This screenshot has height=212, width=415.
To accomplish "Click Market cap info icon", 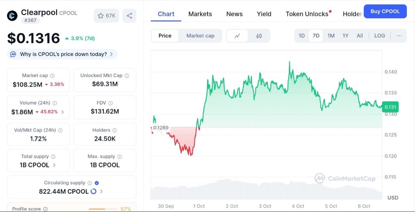I will [52, 76].
